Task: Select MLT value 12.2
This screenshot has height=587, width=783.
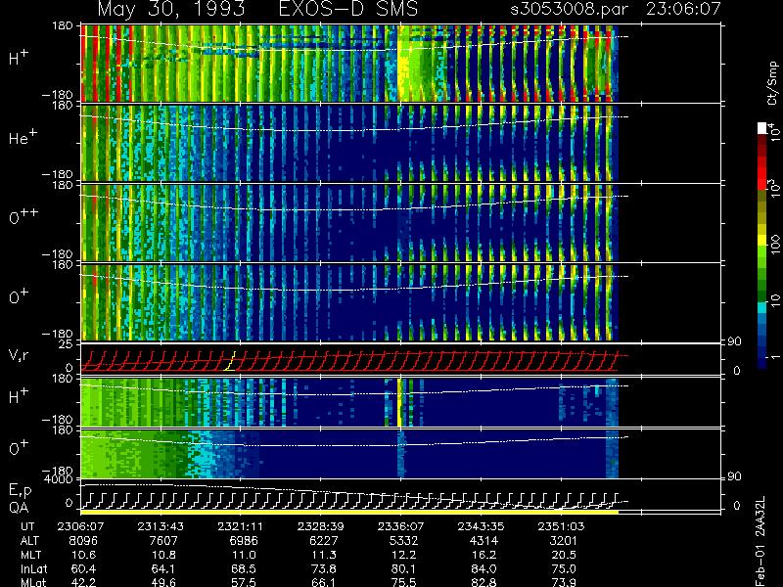Action: pyautogui.click(x=403, y=555)
